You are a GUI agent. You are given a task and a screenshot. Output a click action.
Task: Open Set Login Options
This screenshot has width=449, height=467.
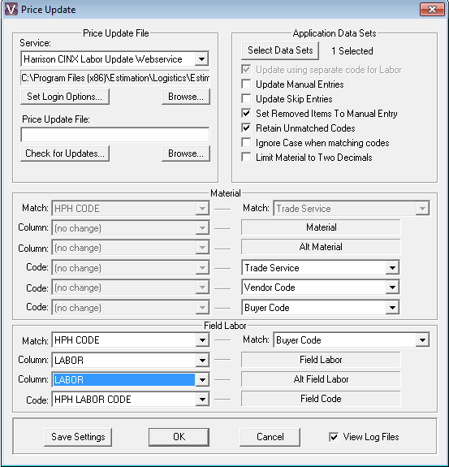(x=65, y=97)
